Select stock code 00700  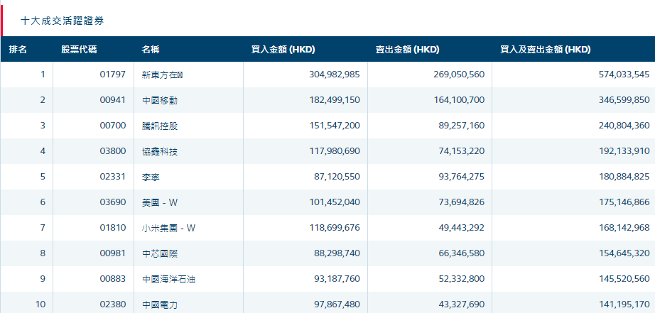pos(113,126)
